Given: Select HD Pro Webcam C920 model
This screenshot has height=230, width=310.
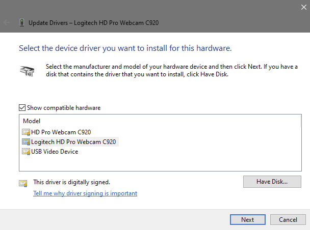Looking at the screenshot, I should 61,132.
